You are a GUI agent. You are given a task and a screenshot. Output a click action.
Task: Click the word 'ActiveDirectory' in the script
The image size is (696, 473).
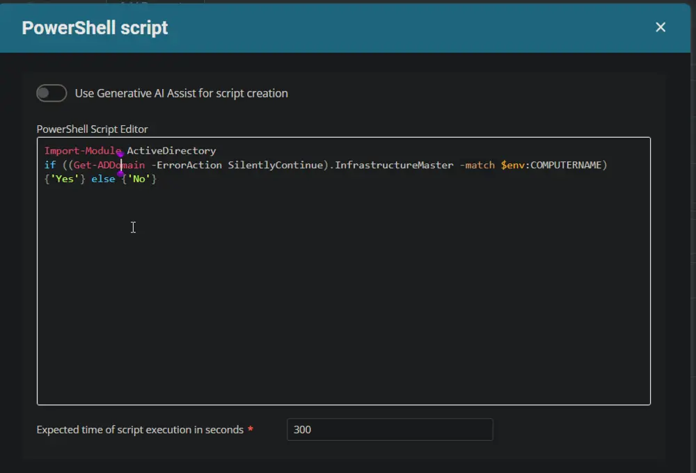click(171, 151)
